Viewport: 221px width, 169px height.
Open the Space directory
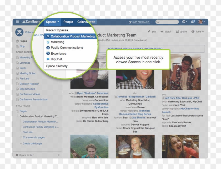click(57, 66)
